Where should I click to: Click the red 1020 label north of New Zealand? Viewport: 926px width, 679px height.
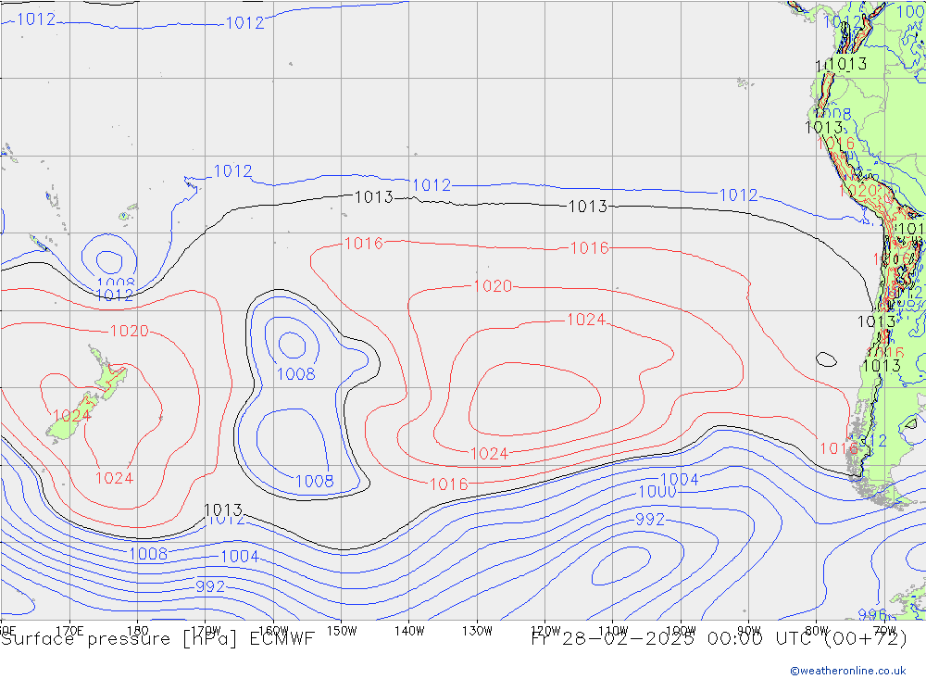point(130,331)
